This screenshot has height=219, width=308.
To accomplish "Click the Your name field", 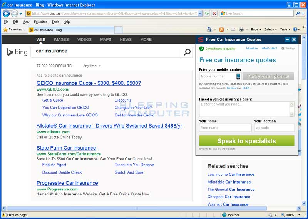I will [x=225, y=128].
